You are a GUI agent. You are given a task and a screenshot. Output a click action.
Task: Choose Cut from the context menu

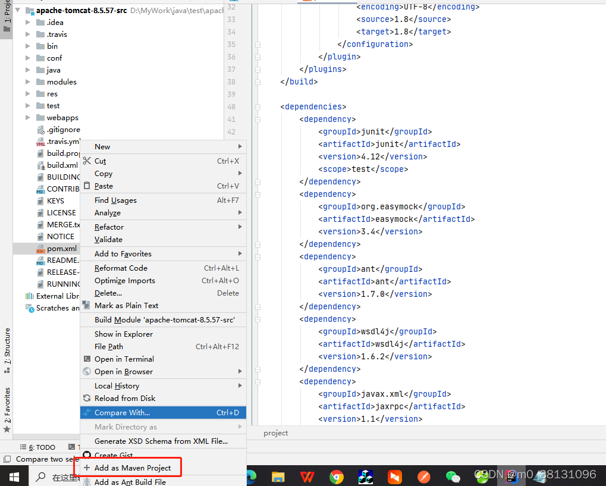163,161
